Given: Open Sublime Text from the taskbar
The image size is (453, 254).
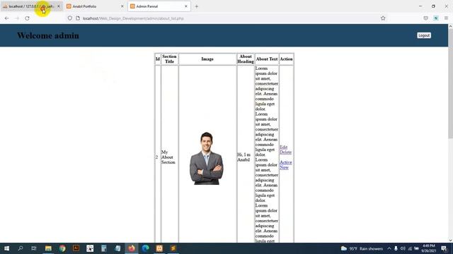Looking at the screenshot, I should (x=173, y=248).
